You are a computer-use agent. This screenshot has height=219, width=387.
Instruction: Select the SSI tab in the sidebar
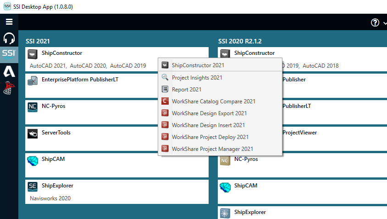[9, 54]
